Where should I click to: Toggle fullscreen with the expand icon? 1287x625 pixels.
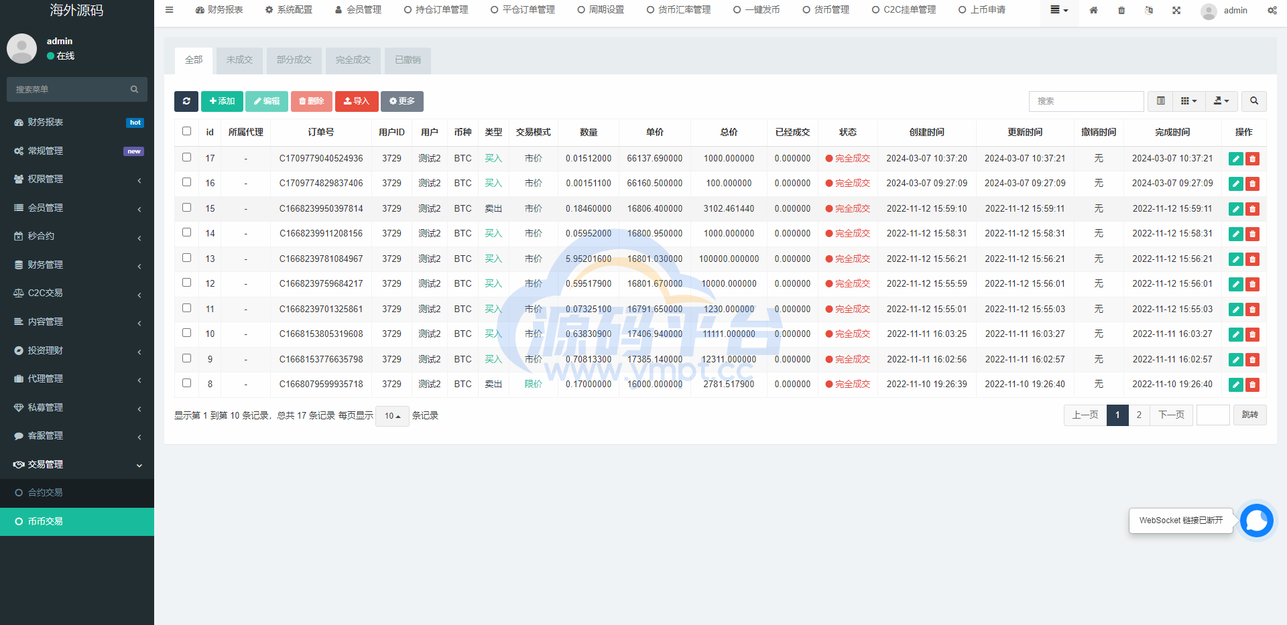pyautogui.click(x=1176, y=10)
